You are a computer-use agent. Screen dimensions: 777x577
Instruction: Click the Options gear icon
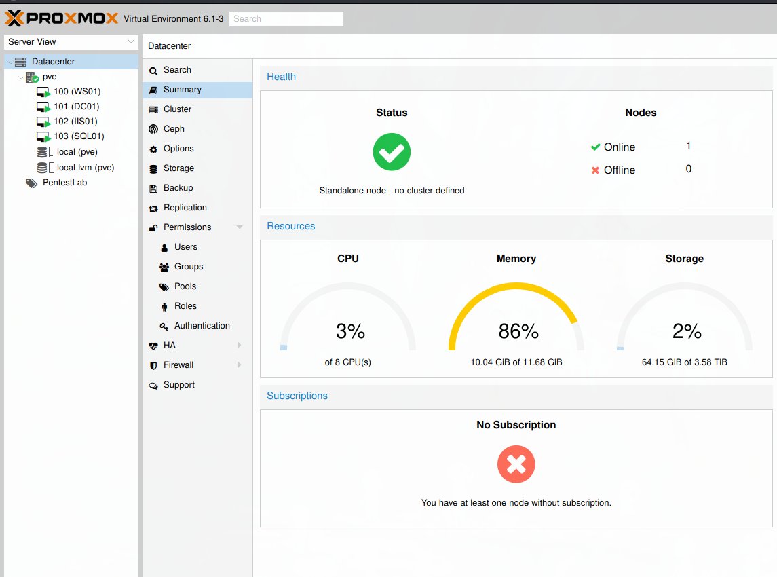coord(153,149)
